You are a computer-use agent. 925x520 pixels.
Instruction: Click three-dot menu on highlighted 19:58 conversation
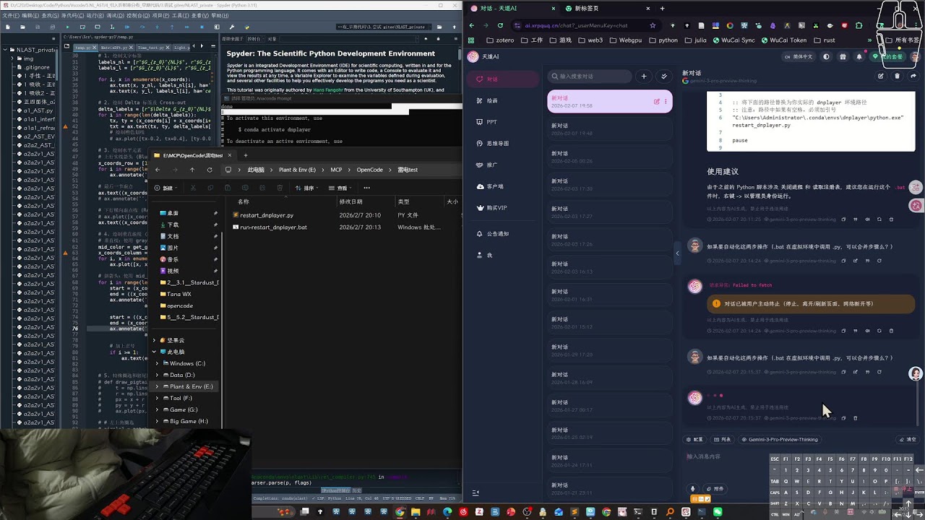pos(666,102)
